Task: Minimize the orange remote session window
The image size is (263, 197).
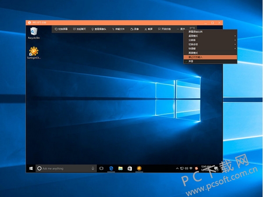Action: (x=206, y=23)
